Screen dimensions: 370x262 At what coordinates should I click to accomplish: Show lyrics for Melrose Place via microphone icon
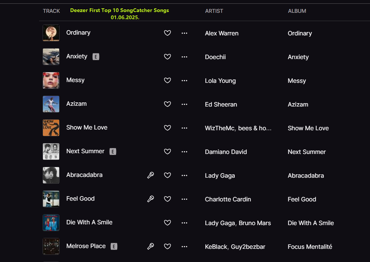tap(150, 246)
